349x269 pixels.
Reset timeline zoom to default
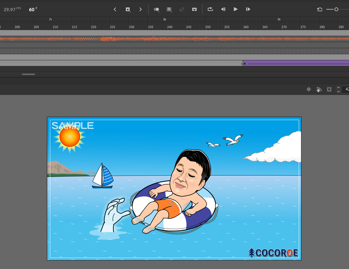tap(320, 9)
